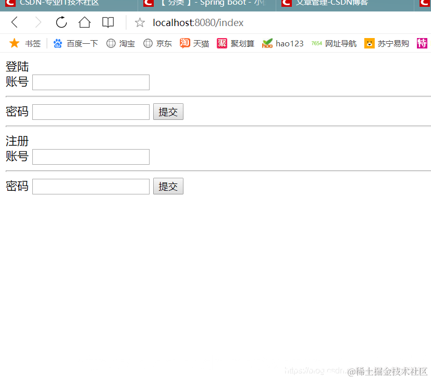
Task: Open the 百度一下 bookmark
Action: (76, 43)
